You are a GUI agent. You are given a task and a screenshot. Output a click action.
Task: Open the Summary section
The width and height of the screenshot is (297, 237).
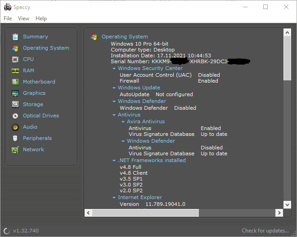[36, 37]
